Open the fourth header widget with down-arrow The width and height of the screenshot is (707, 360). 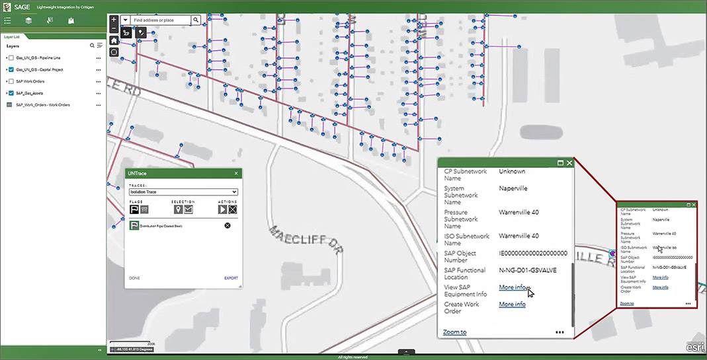point(71,20)
